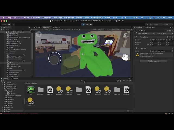Toggle the Mute Audio button
Viewport: 174px width, 130px height.
pyautogui.click(x=115, y=30)
